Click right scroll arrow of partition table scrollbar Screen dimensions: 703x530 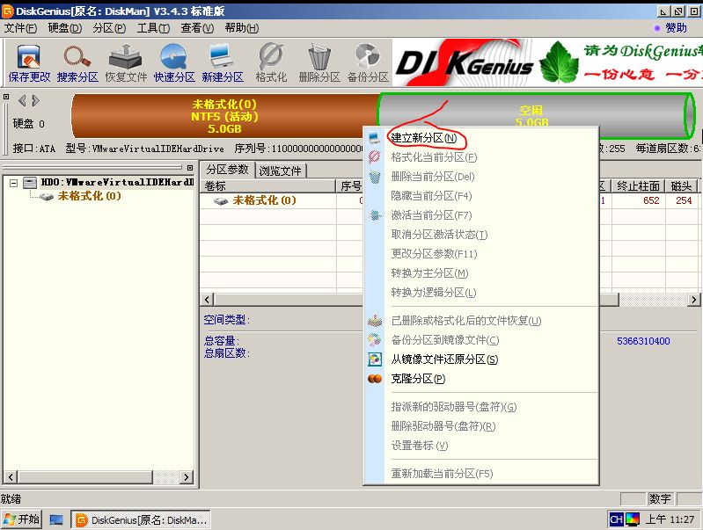click(693, 299)
